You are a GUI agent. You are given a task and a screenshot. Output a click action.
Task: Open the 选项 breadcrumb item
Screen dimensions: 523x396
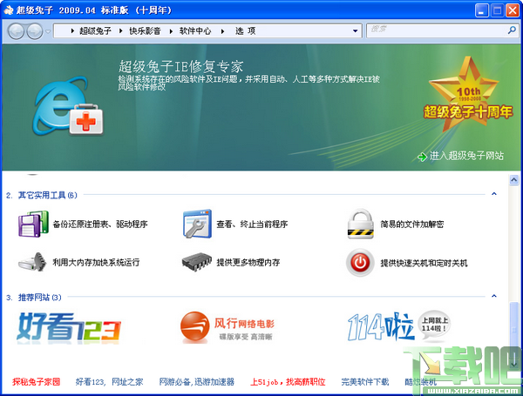pos(246,31)
